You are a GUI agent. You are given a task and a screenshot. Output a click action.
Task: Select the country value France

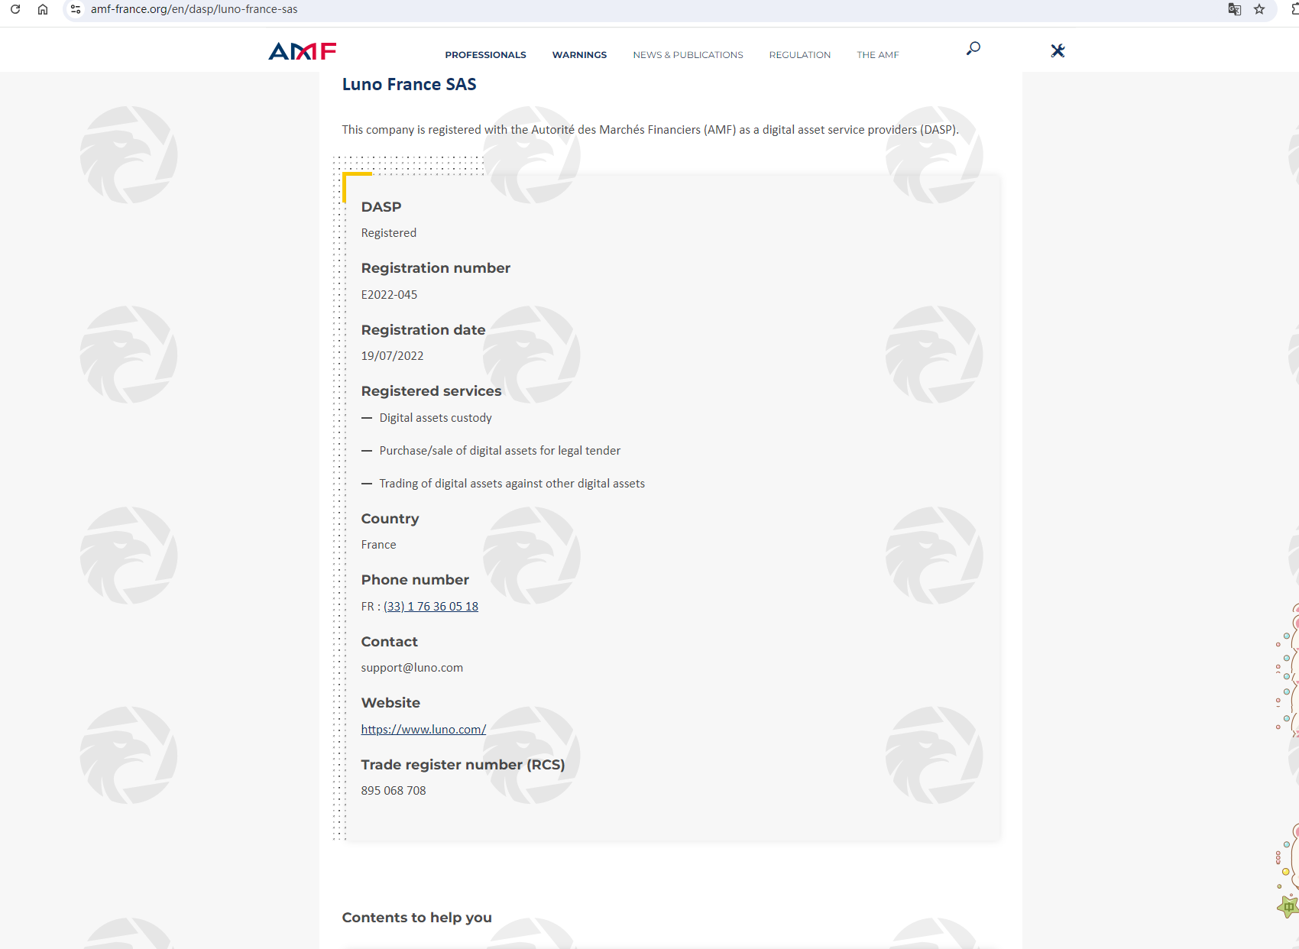(378, 545)
